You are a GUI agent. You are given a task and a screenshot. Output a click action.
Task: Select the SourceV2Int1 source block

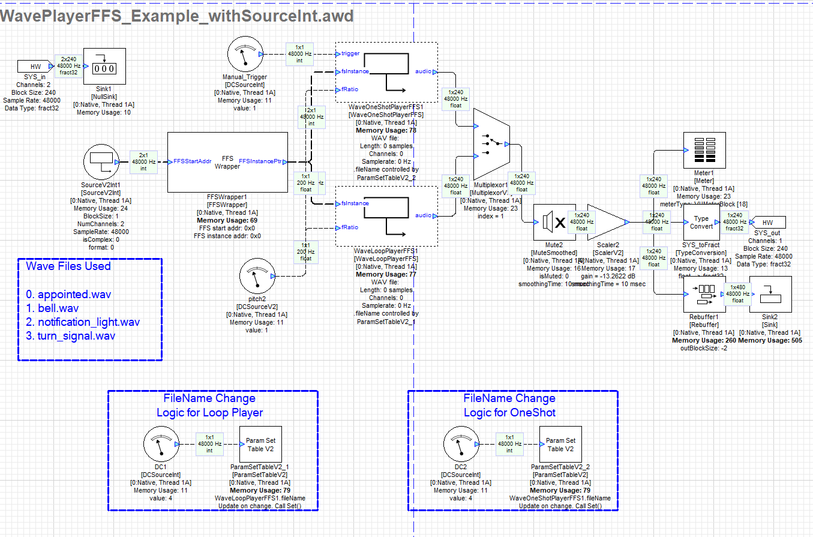(x=98, y=161)
